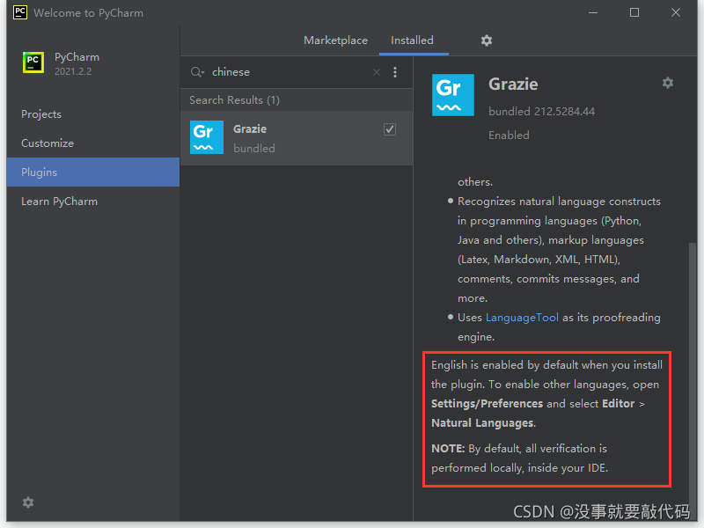Screen dimensions: 704x528
Task: Click the search magnifier history icon
Action: [x=197, y=72]
